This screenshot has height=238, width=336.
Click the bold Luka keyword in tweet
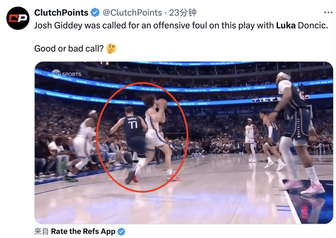(x=286, y=25)
